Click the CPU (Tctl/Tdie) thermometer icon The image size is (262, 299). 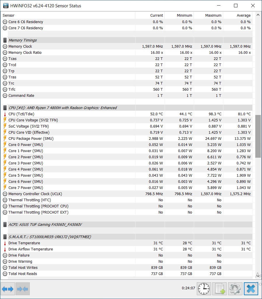pyautogui.click(x=5, y=114)
